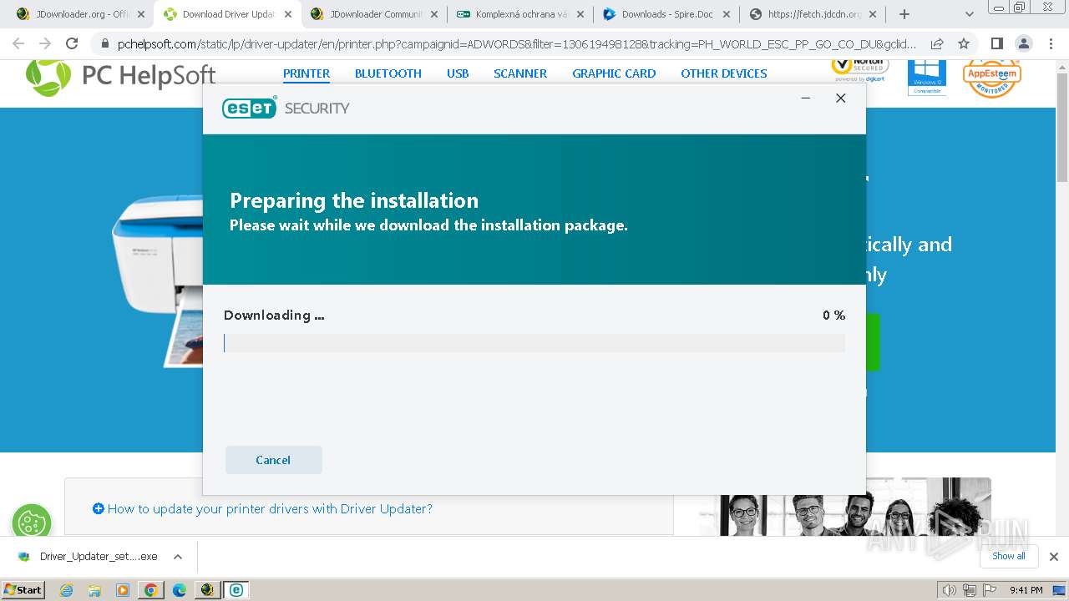Close the JDownloader Community tab

tap(433, 14)
